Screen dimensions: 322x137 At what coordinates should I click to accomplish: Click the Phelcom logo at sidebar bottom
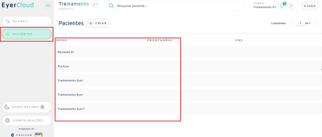[x=21, y=135]
